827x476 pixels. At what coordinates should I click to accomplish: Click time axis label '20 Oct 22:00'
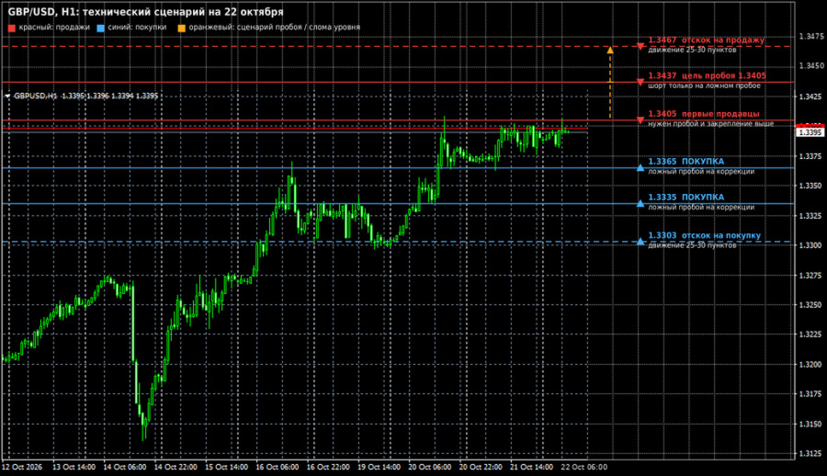tap(481, 467)
